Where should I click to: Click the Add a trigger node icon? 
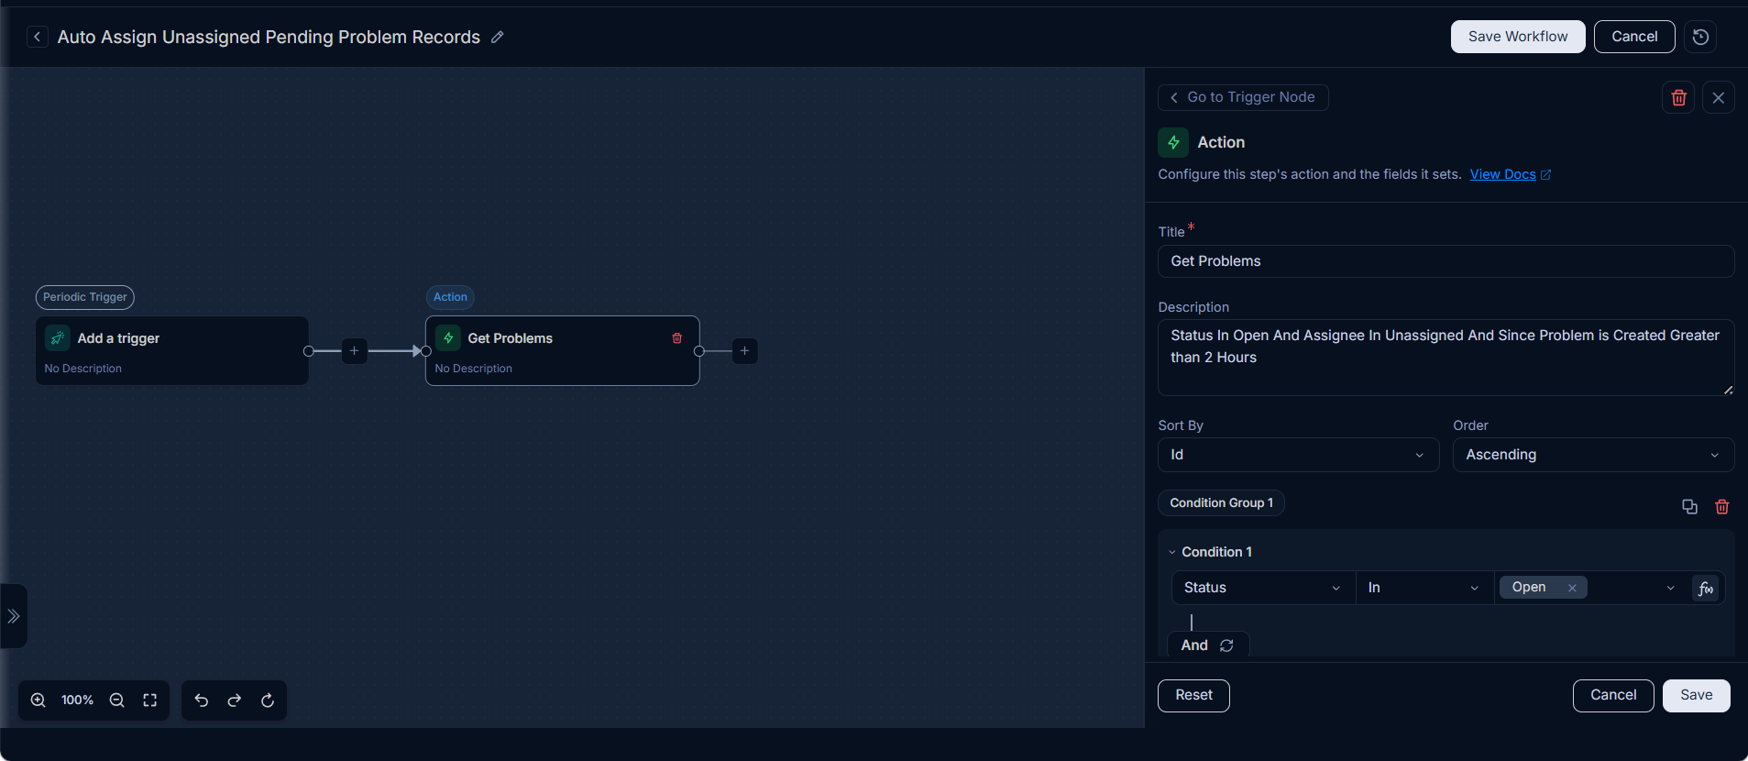coord(58,338)
